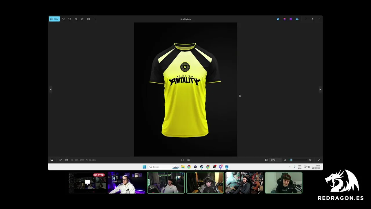
Task: Rotate the pintality image
Action: pos(63,19)
